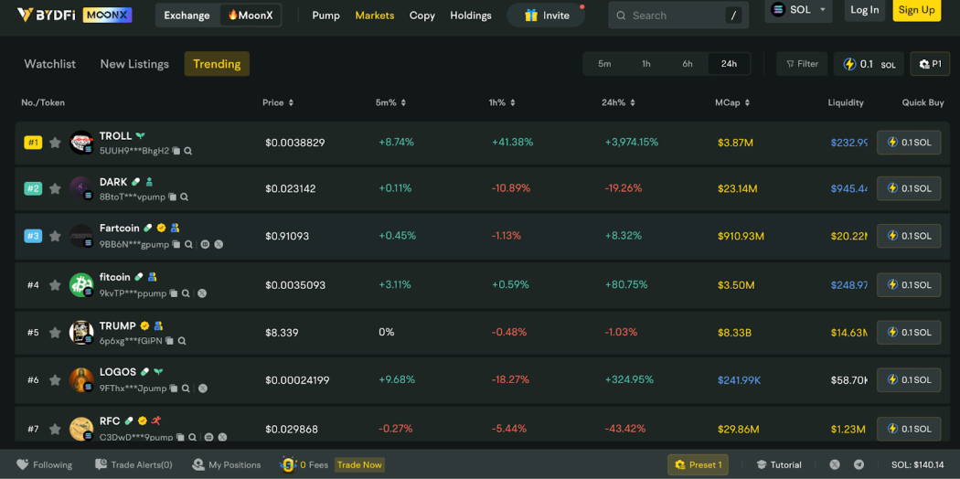
Task: Select the 1h timeframe tab
Action: pos(645,64)
